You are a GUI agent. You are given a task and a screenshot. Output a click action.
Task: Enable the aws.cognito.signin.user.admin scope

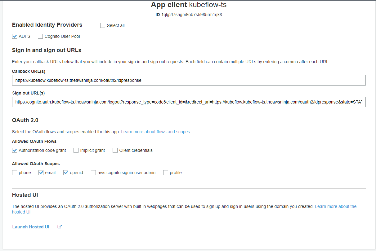click(x=93, y=173)
